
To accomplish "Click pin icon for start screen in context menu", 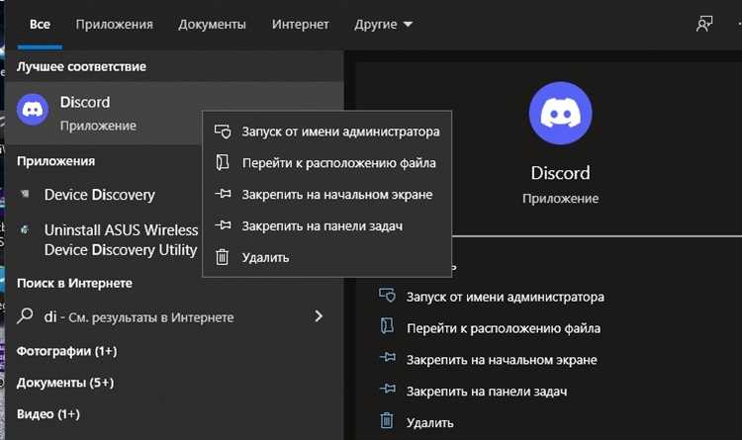I will coord(223,194).
